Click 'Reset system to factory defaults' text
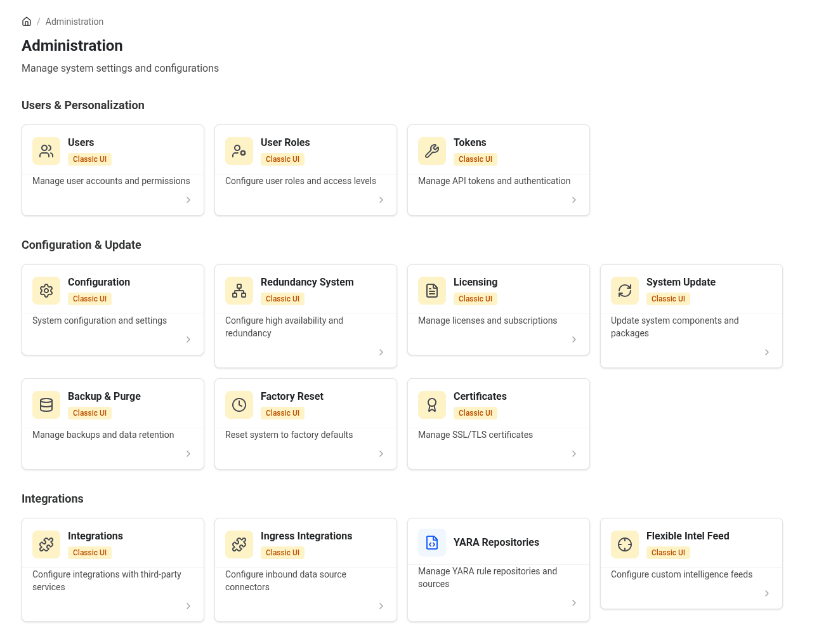Viewport: 819px width, 627px height. [x=289, y=435]
